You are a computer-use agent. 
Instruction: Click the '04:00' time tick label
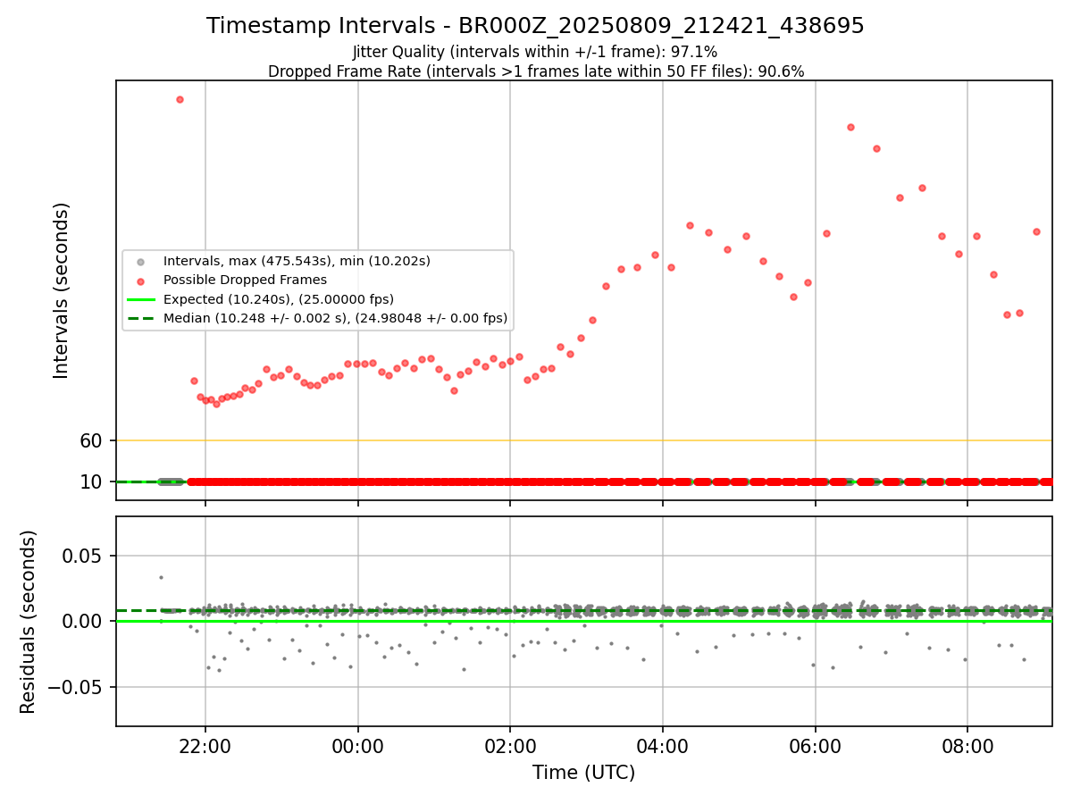click(663, 745)
